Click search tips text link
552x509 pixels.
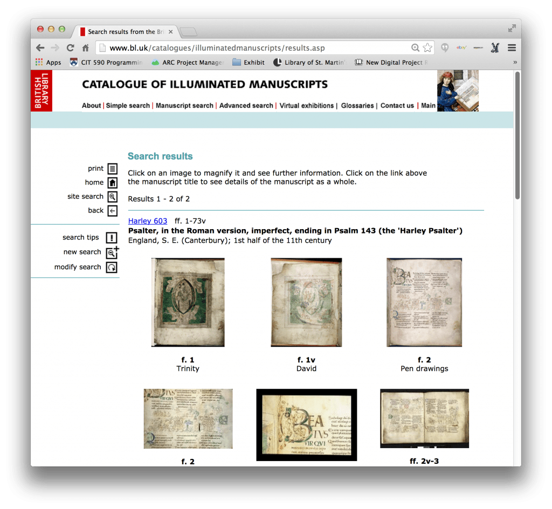tap(81, 238)
